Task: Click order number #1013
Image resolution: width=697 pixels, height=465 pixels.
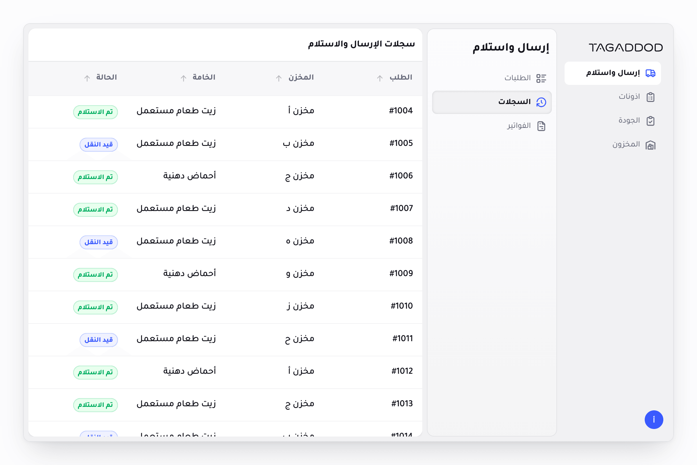Action: 402,404
